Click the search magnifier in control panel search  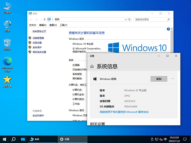point(168,19)
